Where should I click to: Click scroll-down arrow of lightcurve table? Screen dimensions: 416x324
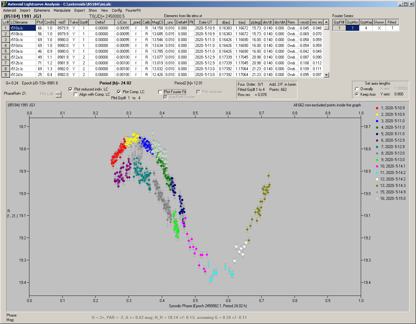coord(327,75)
